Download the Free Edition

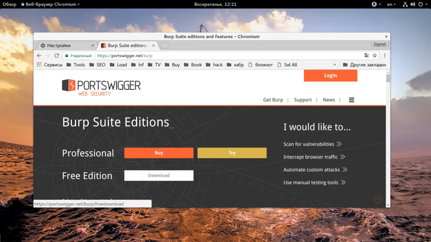tap(159, 175)
